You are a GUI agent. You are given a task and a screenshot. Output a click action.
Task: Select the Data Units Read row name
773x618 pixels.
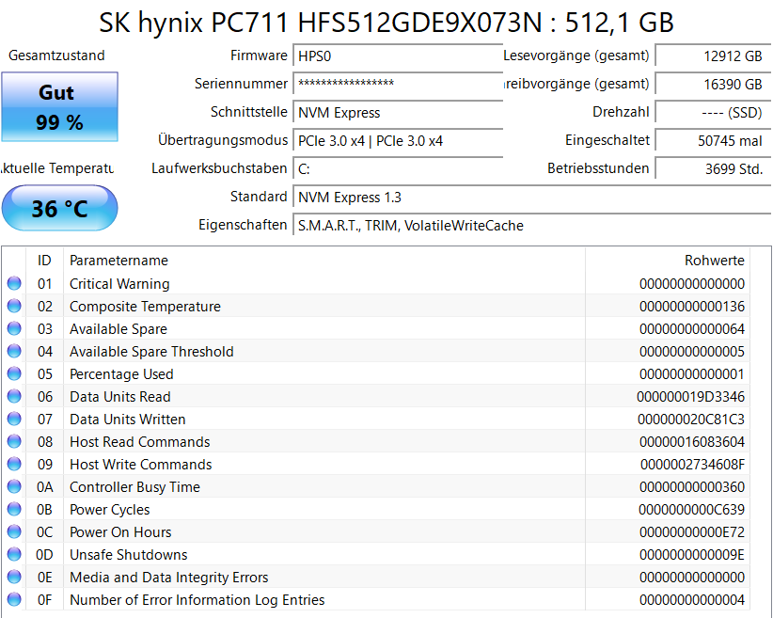(x=119, y=397)
